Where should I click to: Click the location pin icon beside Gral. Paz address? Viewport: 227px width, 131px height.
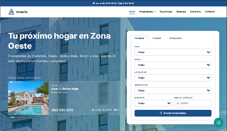click(x=52, y=92)
